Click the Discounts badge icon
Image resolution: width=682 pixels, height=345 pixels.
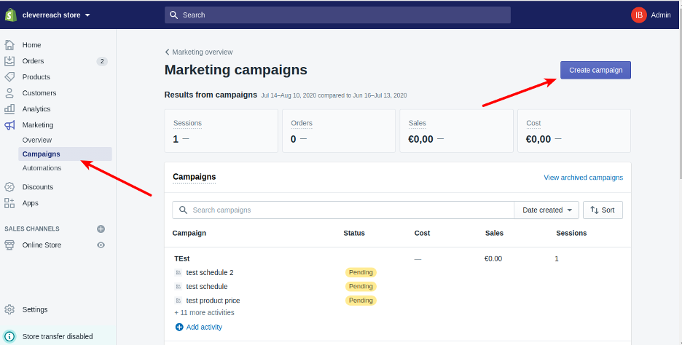9,187
